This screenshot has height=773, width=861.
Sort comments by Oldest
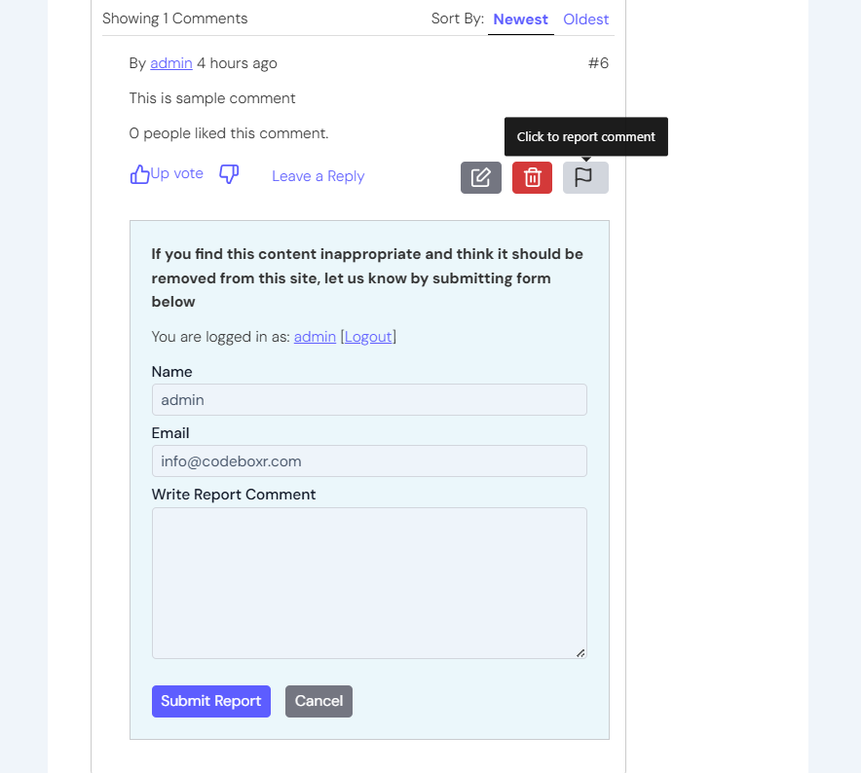point(585,19)
